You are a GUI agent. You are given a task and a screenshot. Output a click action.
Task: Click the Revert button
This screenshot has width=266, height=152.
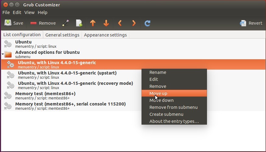[x=251, y=23]
